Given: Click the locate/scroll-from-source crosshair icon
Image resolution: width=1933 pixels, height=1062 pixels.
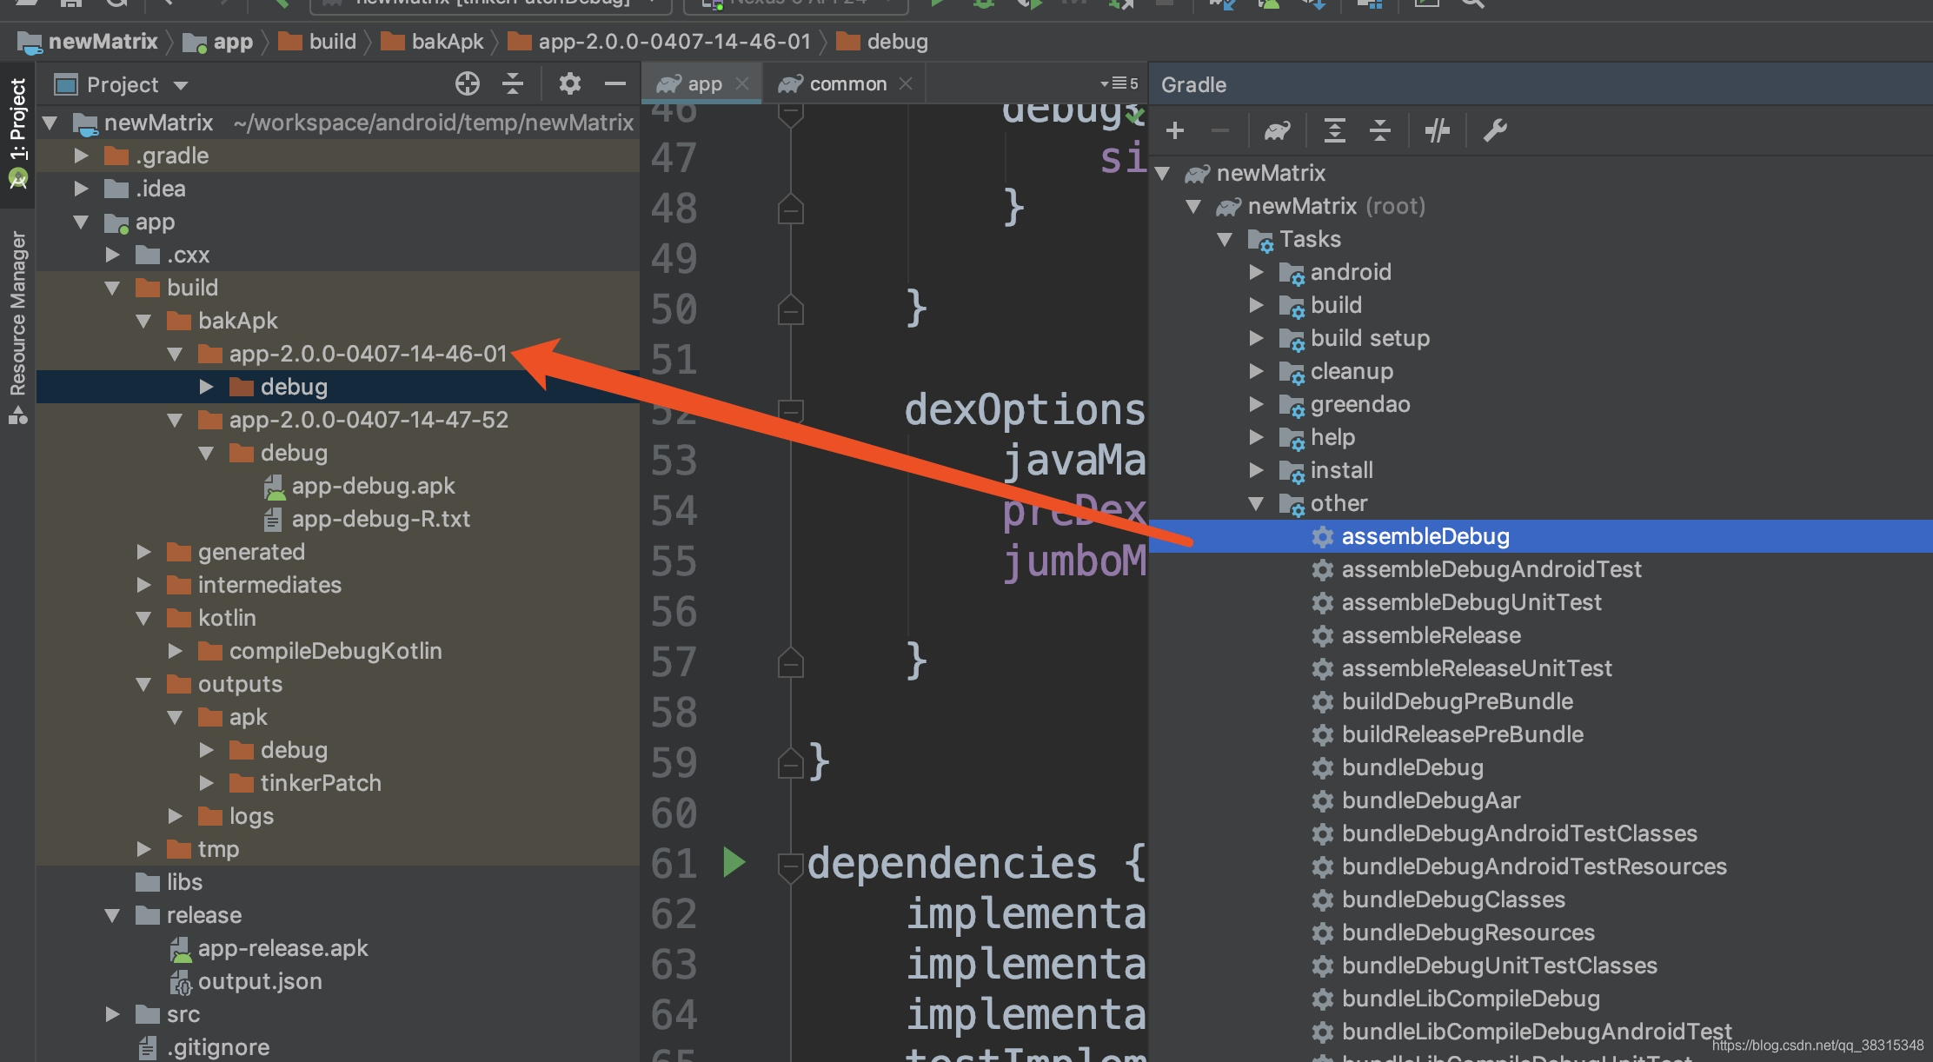Looking at the screenshot, I should 468,83.
